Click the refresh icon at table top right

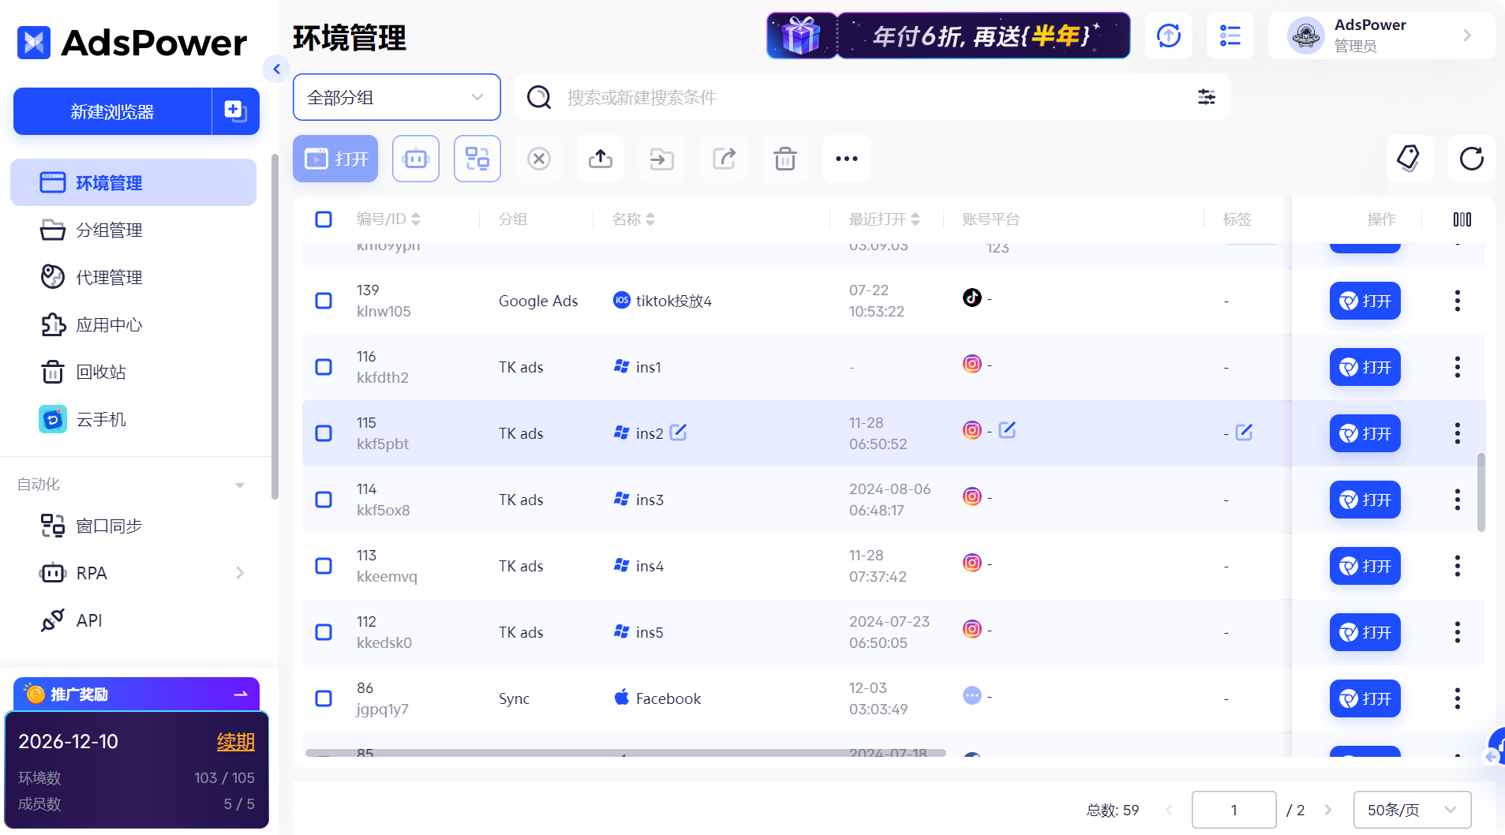pos(1471,159)
